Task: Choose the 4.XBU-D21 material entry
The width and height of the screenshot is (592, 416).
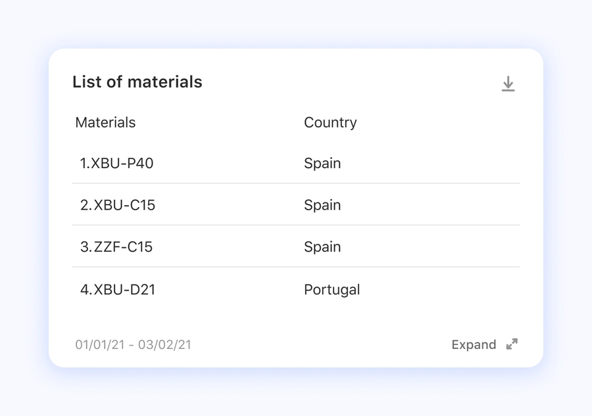Action: click(x=118, y=289)
